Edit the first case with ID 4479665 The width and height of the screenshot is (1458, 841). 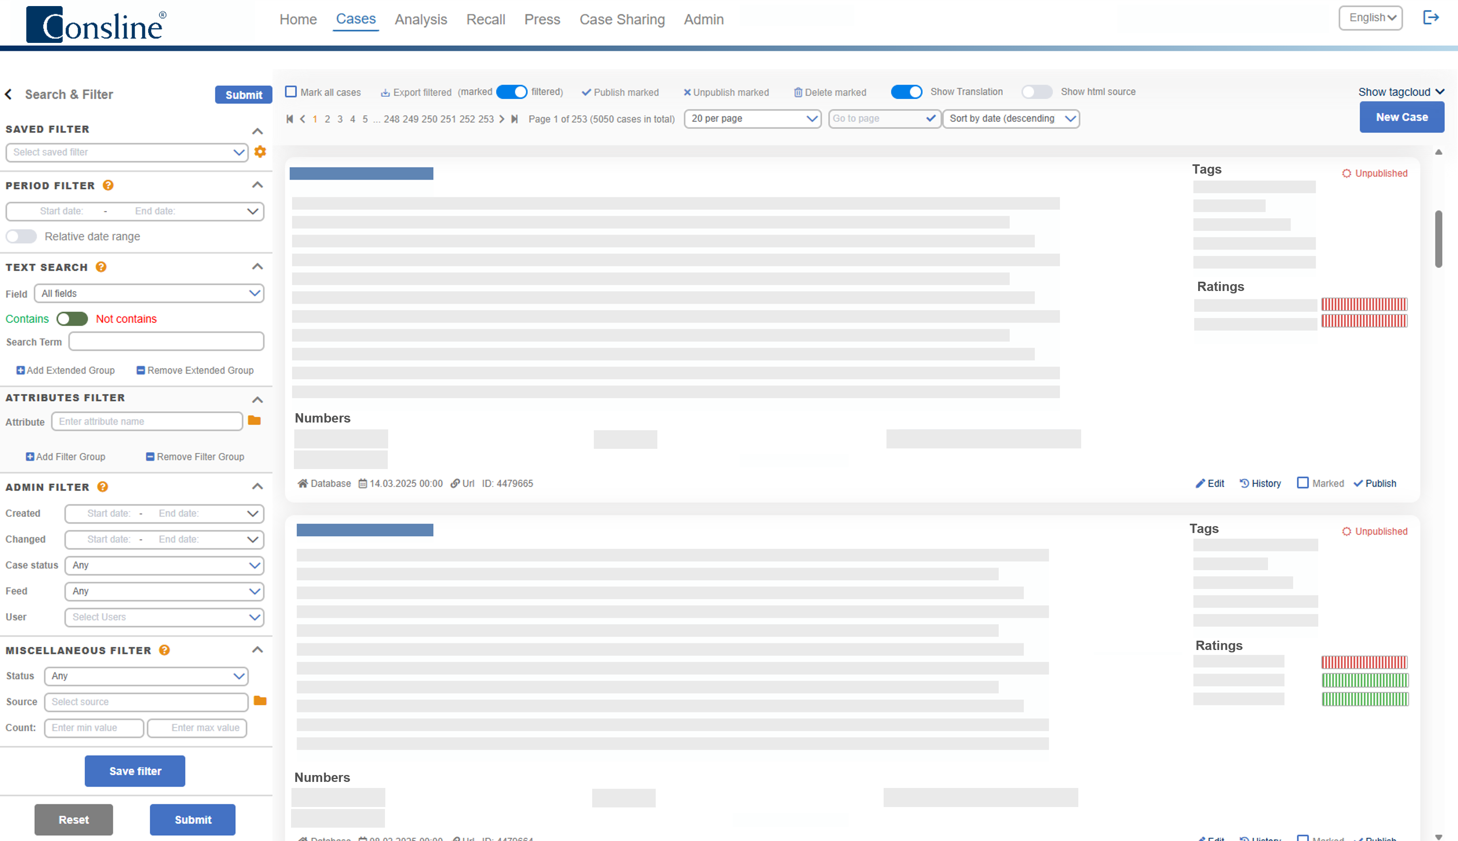(1209, 483)
